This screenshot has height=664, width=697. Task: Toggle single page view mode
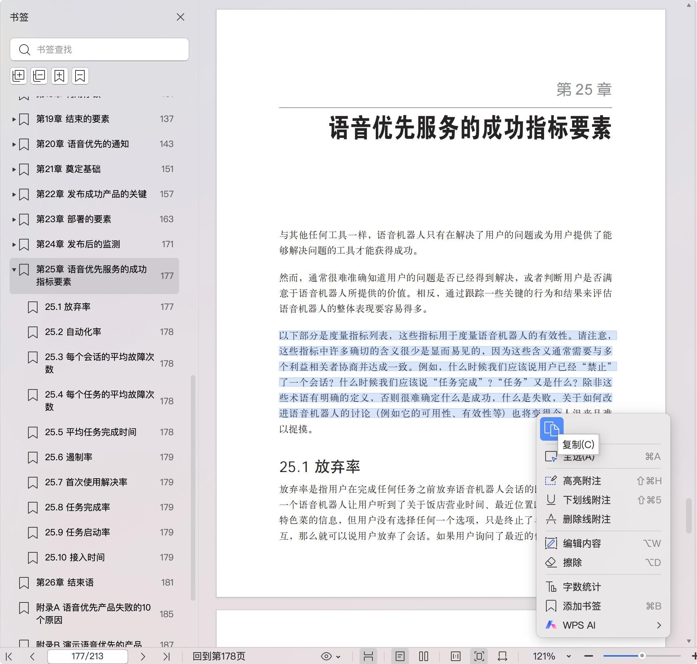pyautogui.click(x=400, y=656)
